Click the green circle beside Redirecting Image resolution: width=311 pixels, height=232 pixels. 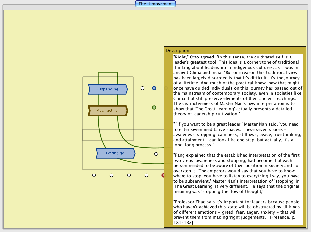(x=154, y=107)
